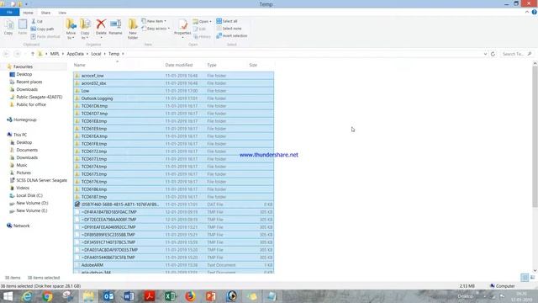
Task: Click the MIPL breadcrumb segment
Action: [x=55, y=54]
